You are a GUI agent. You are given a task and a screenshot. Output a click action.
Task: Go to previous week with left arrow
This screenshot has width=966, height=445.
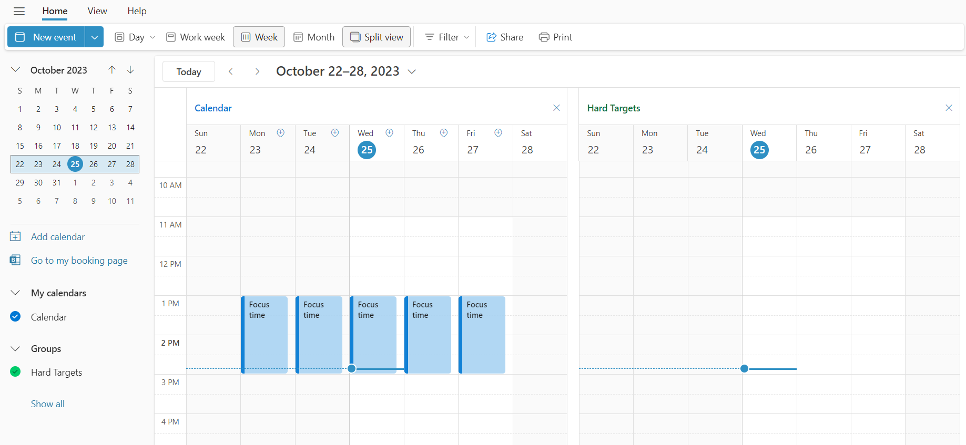coord(231,71)
